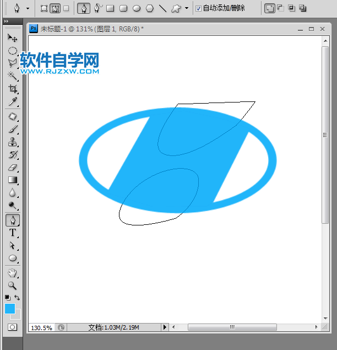Open the blue foreground color picker
The height and width of the screenshot is (350, 337).
pyautogui.click(x=10, y=309)
